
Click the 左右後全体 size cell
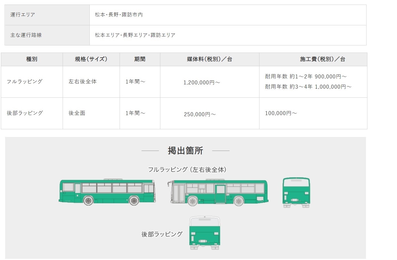tap(83, 82)
